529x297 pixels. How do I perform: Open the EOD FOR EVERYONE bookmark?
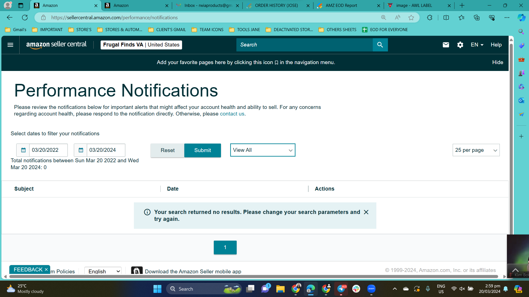click(x=385, y=30)
